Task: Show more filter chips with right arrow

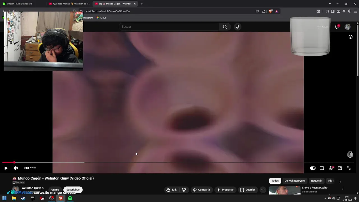Action: pos(340,182)
